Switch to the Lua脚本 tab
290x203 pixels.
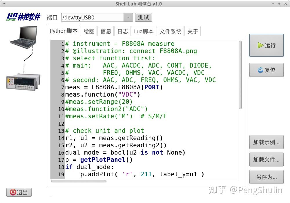click(144, 31)
